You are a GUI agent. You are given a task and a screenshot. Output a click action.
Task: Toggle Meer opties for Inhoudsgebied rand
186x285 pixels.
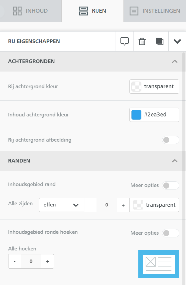(170, 185)
